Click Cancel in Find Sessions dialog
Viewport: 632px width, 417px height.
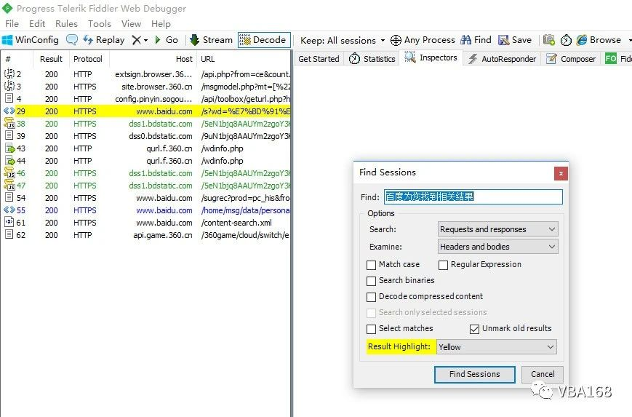[x=542, y=374]
